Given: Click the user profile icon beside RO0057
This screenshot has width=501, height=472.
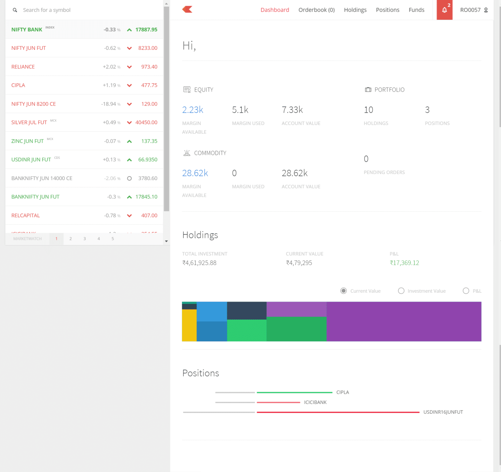Looking at the screenshot, I should 486,10.
